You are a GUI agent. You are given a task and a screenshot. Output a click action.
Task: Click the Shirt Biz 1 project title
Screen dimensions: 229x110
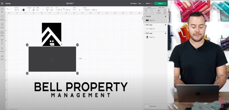(x=70, y=3)
